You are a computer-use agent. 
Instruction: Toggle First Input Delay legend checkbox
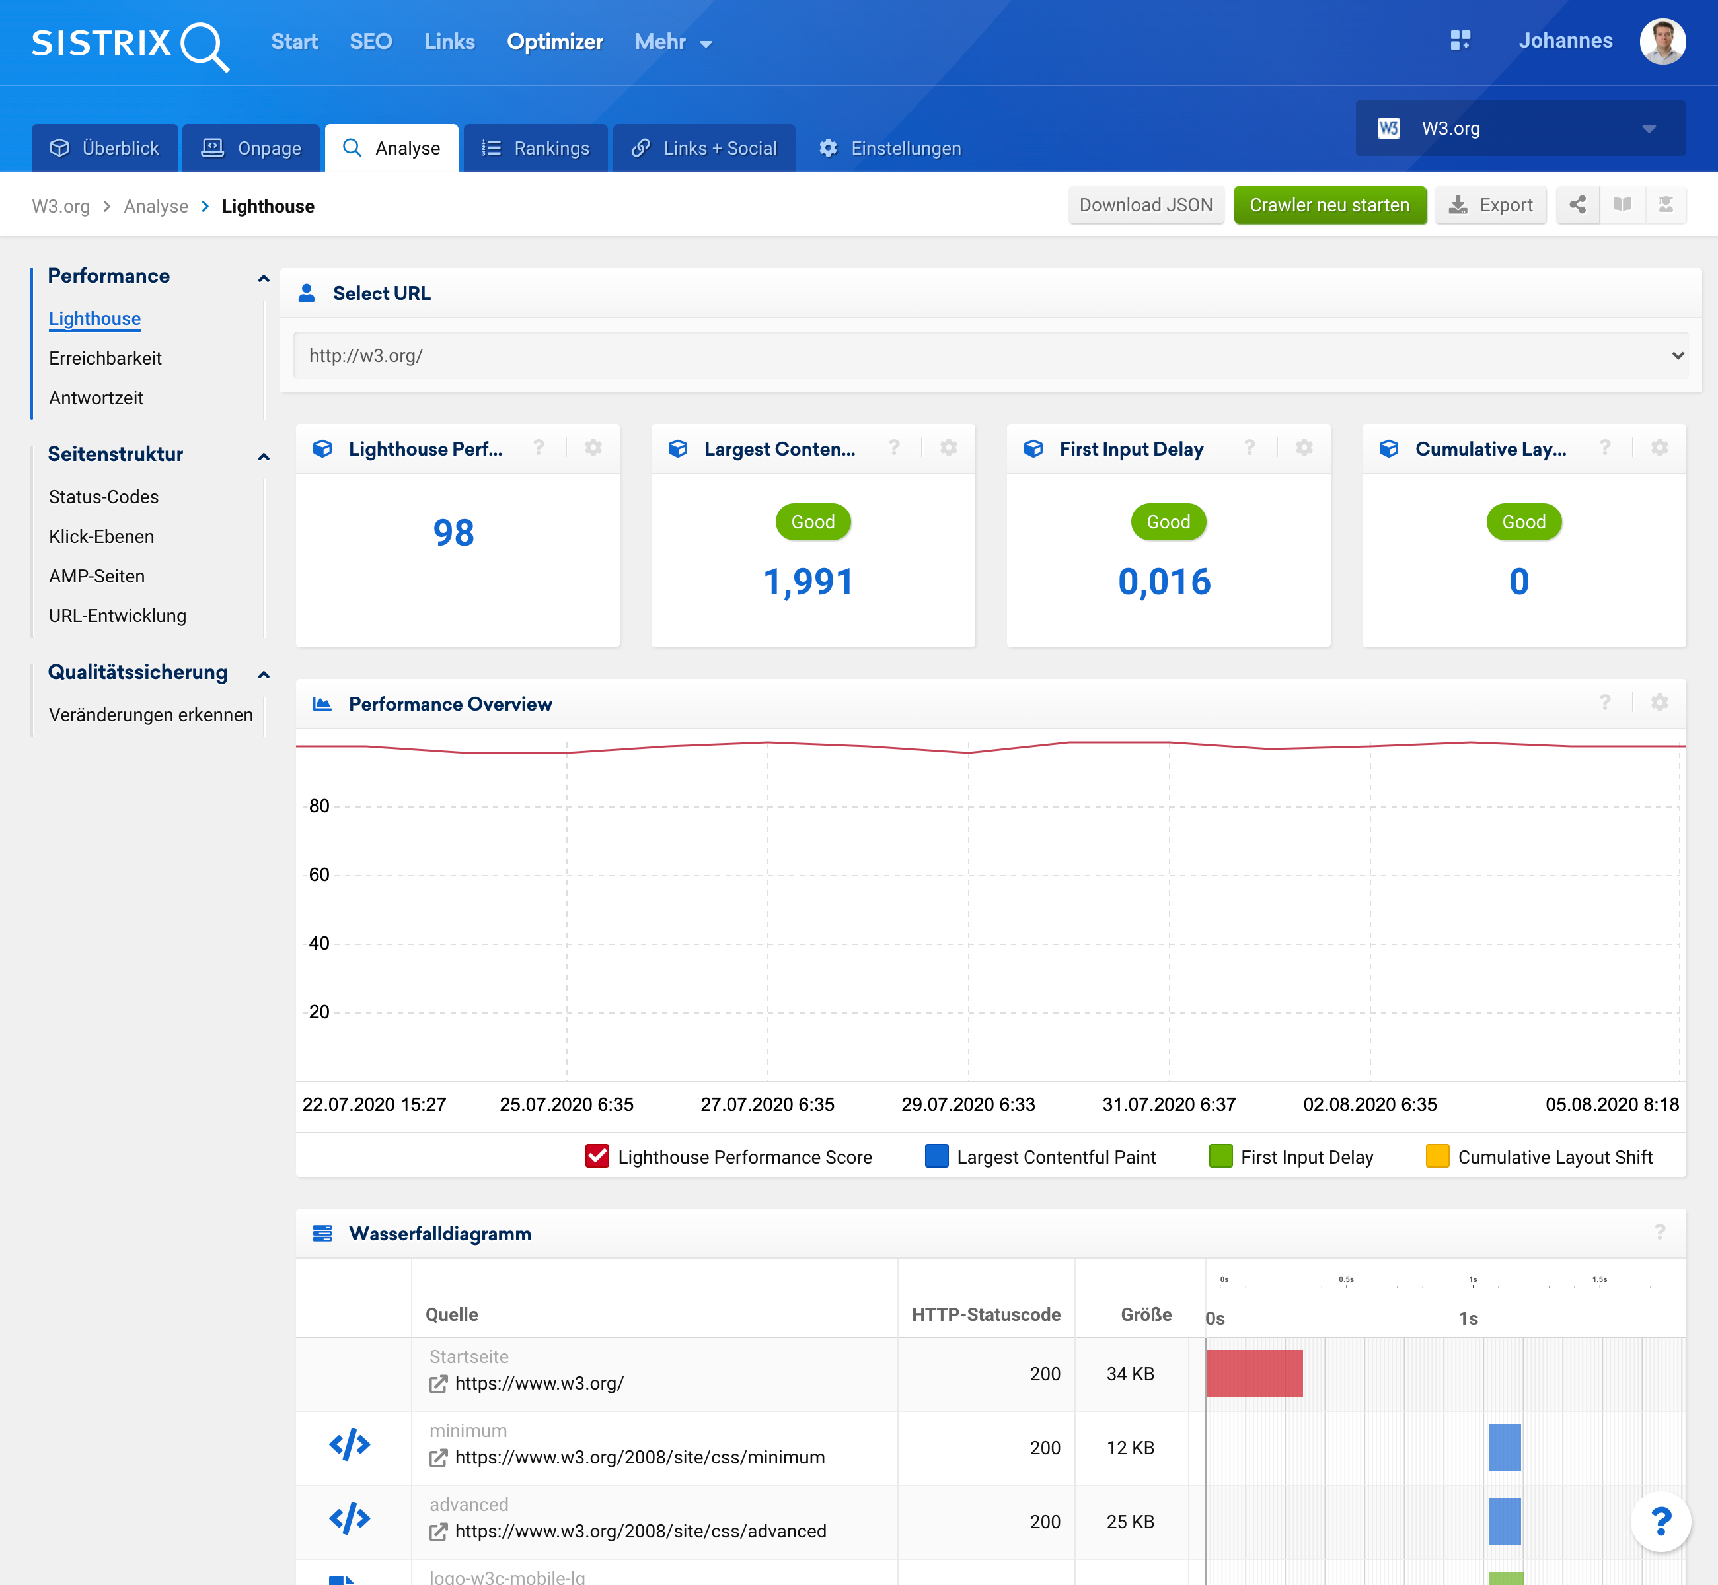(x=1220, y=1156)
